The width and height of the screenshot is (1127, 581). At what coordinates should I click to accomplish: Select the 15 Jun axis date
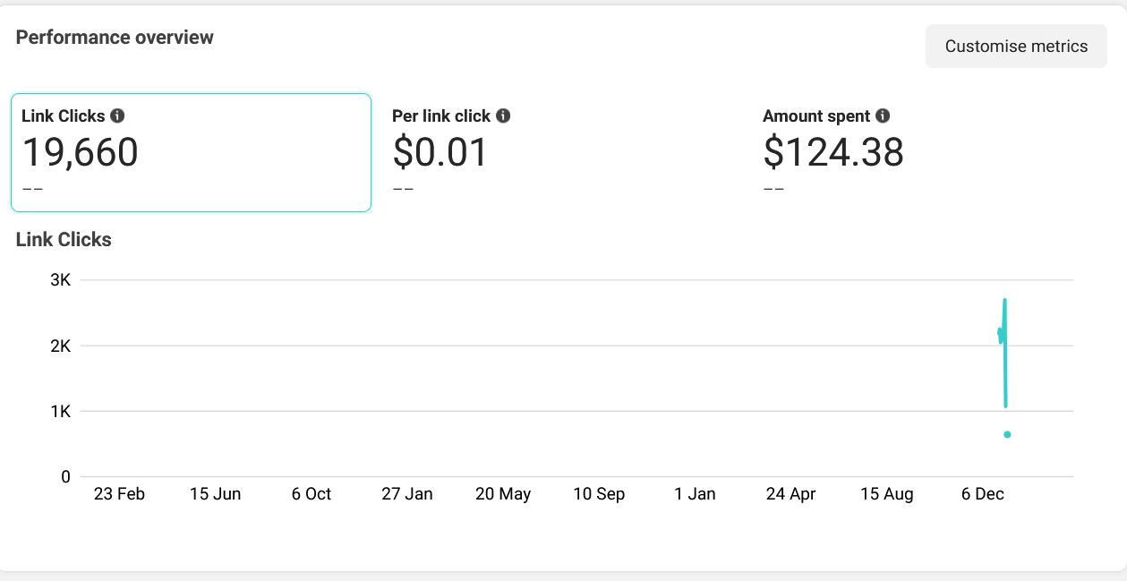pos(215,494)
